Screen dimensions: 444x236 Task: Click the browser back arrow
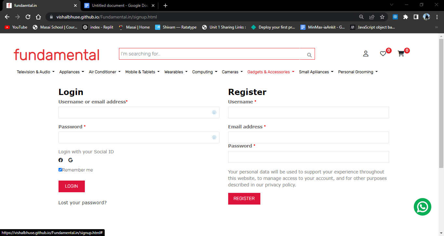7,17
